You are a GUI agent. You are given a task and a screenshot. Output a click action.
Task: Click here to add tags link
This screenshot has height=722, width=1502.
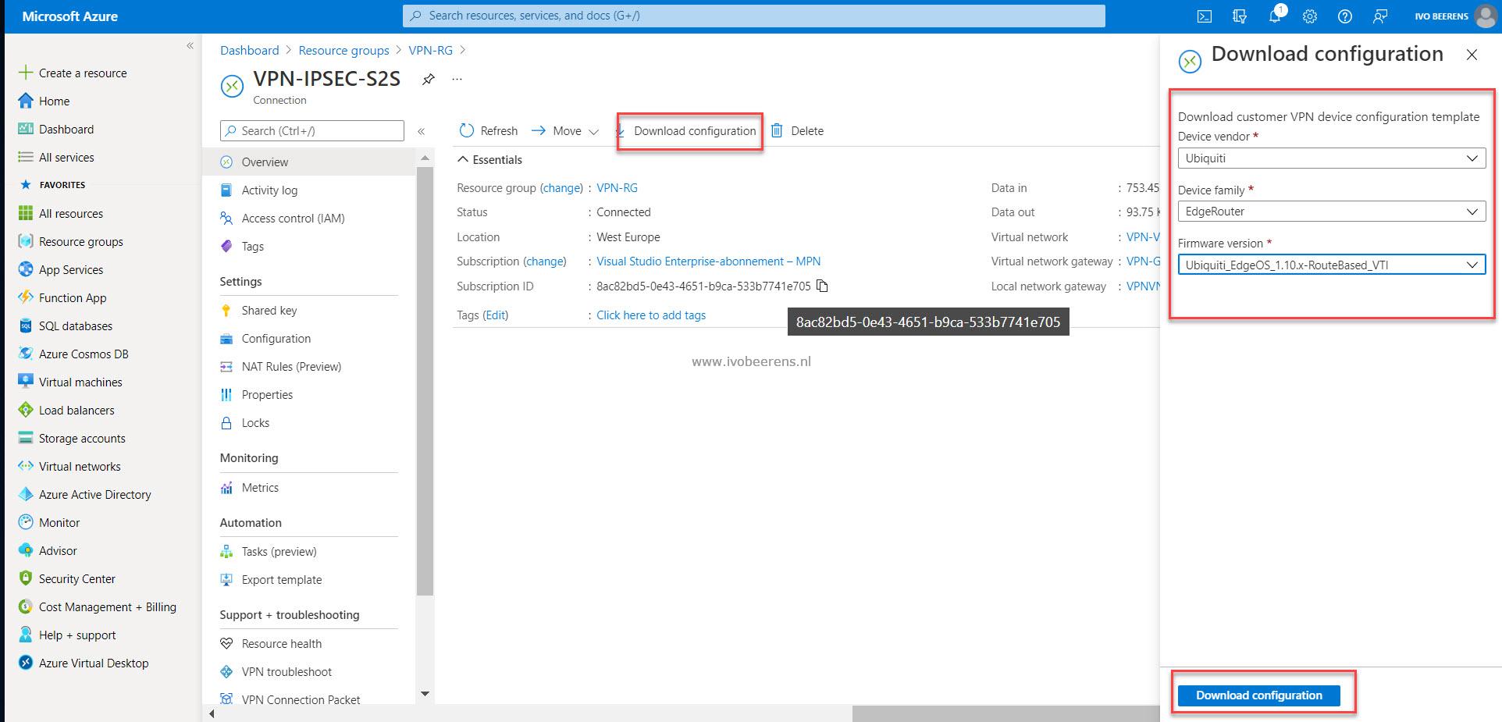(651, 315)
